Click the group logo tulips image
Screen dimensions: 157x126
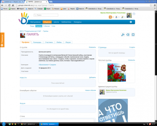[x=117, y=73]
